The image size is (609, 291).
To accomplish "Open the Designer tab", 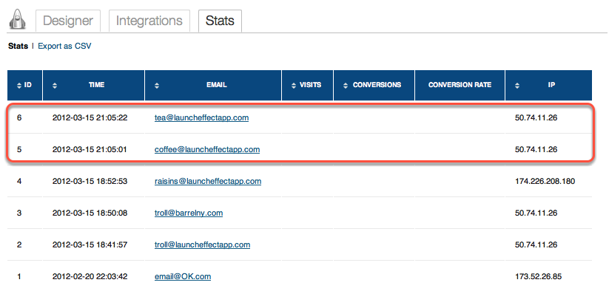I will [68, 21].
